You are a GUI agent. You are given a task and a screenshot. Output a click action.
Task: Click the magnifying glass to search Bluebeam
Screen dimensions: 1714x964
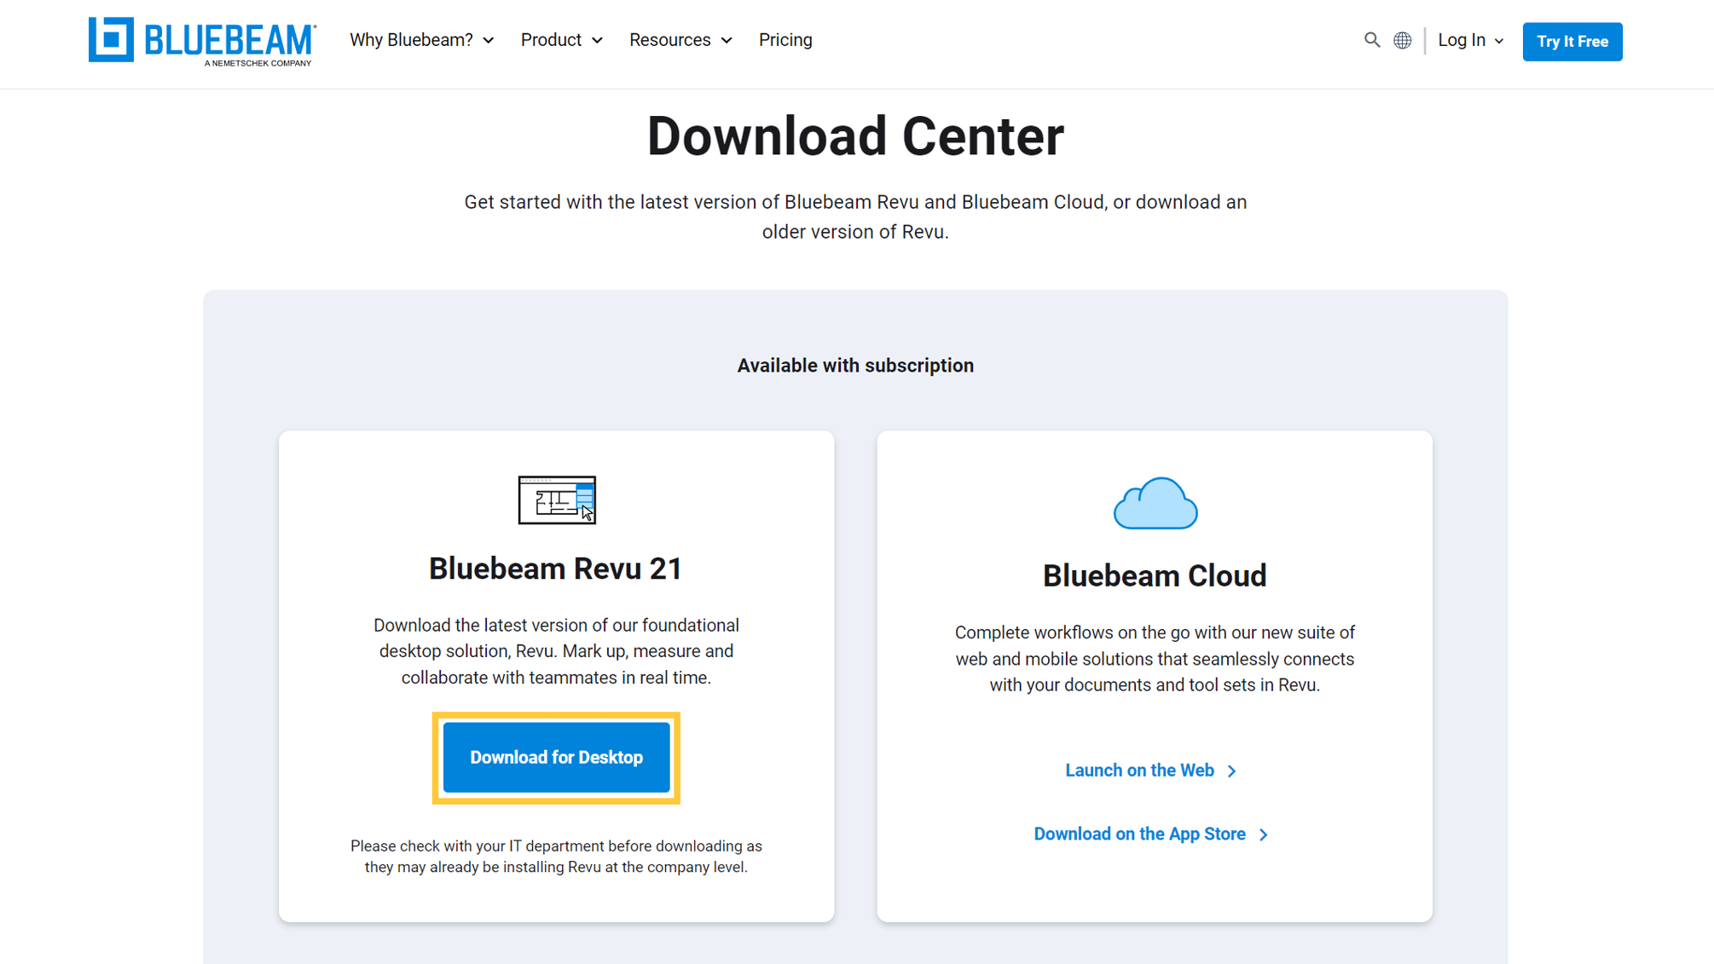click(x=1372, y=40)
